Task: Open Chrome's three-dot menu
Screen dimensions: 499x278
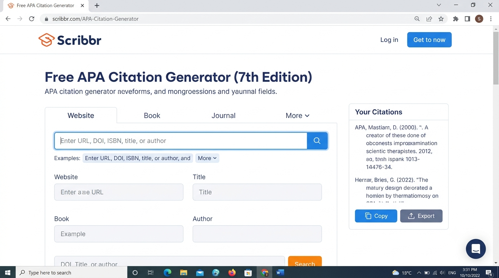Action: pos(491,19)
